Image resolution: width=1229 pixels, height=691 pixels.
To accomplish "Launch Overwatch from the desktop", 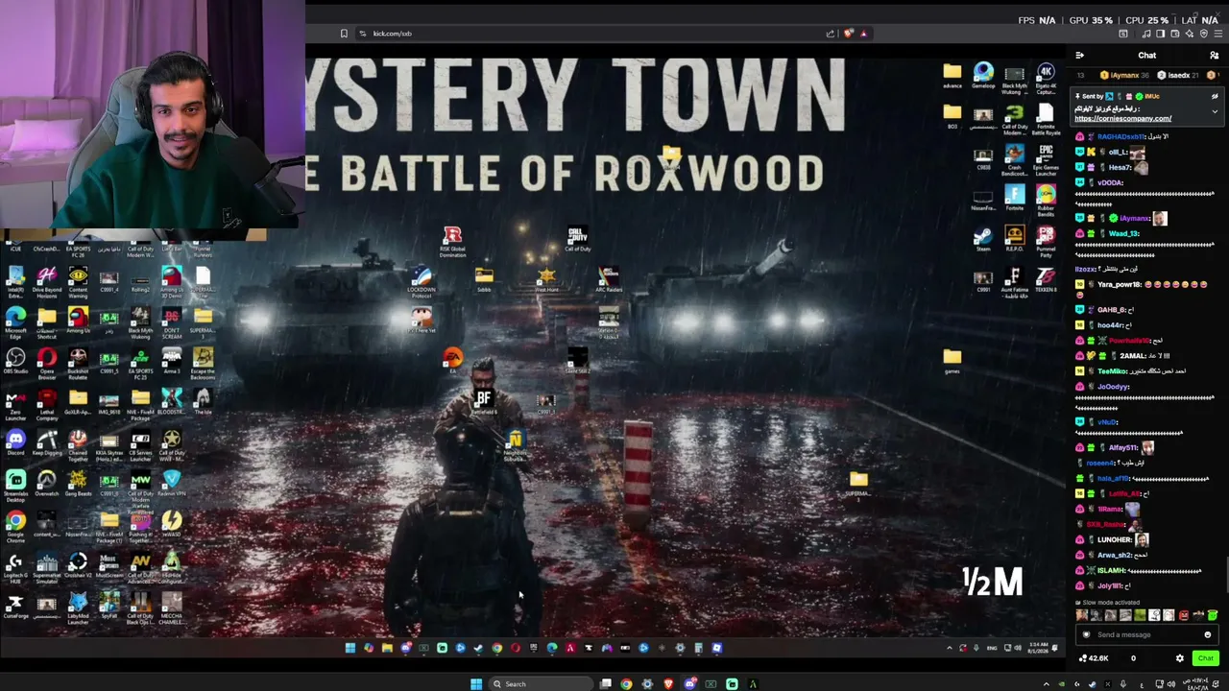I will click(x=46, y=482).
